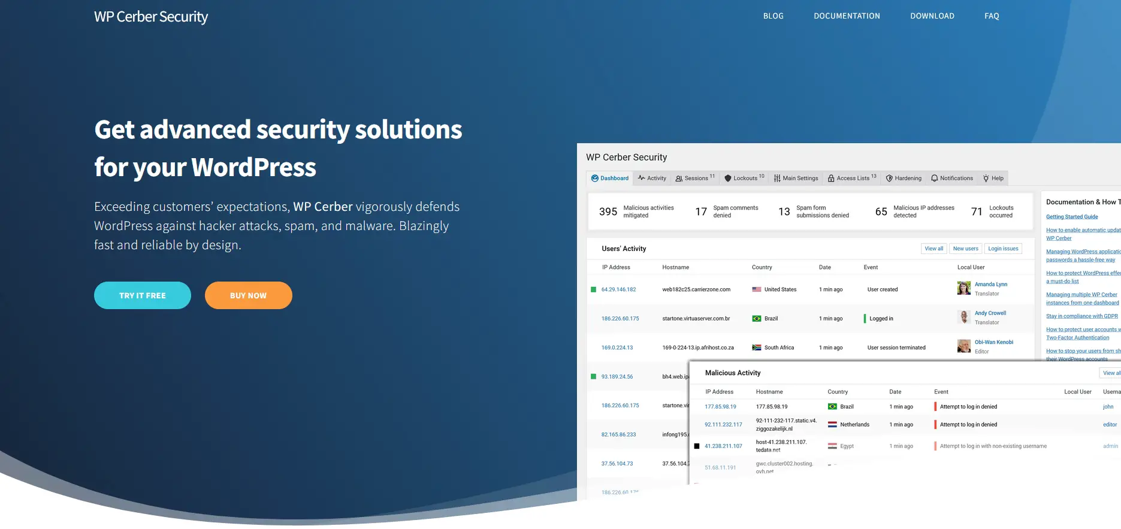Click '13 Spam form submissions denied' stat

click(x=814, y=211)
